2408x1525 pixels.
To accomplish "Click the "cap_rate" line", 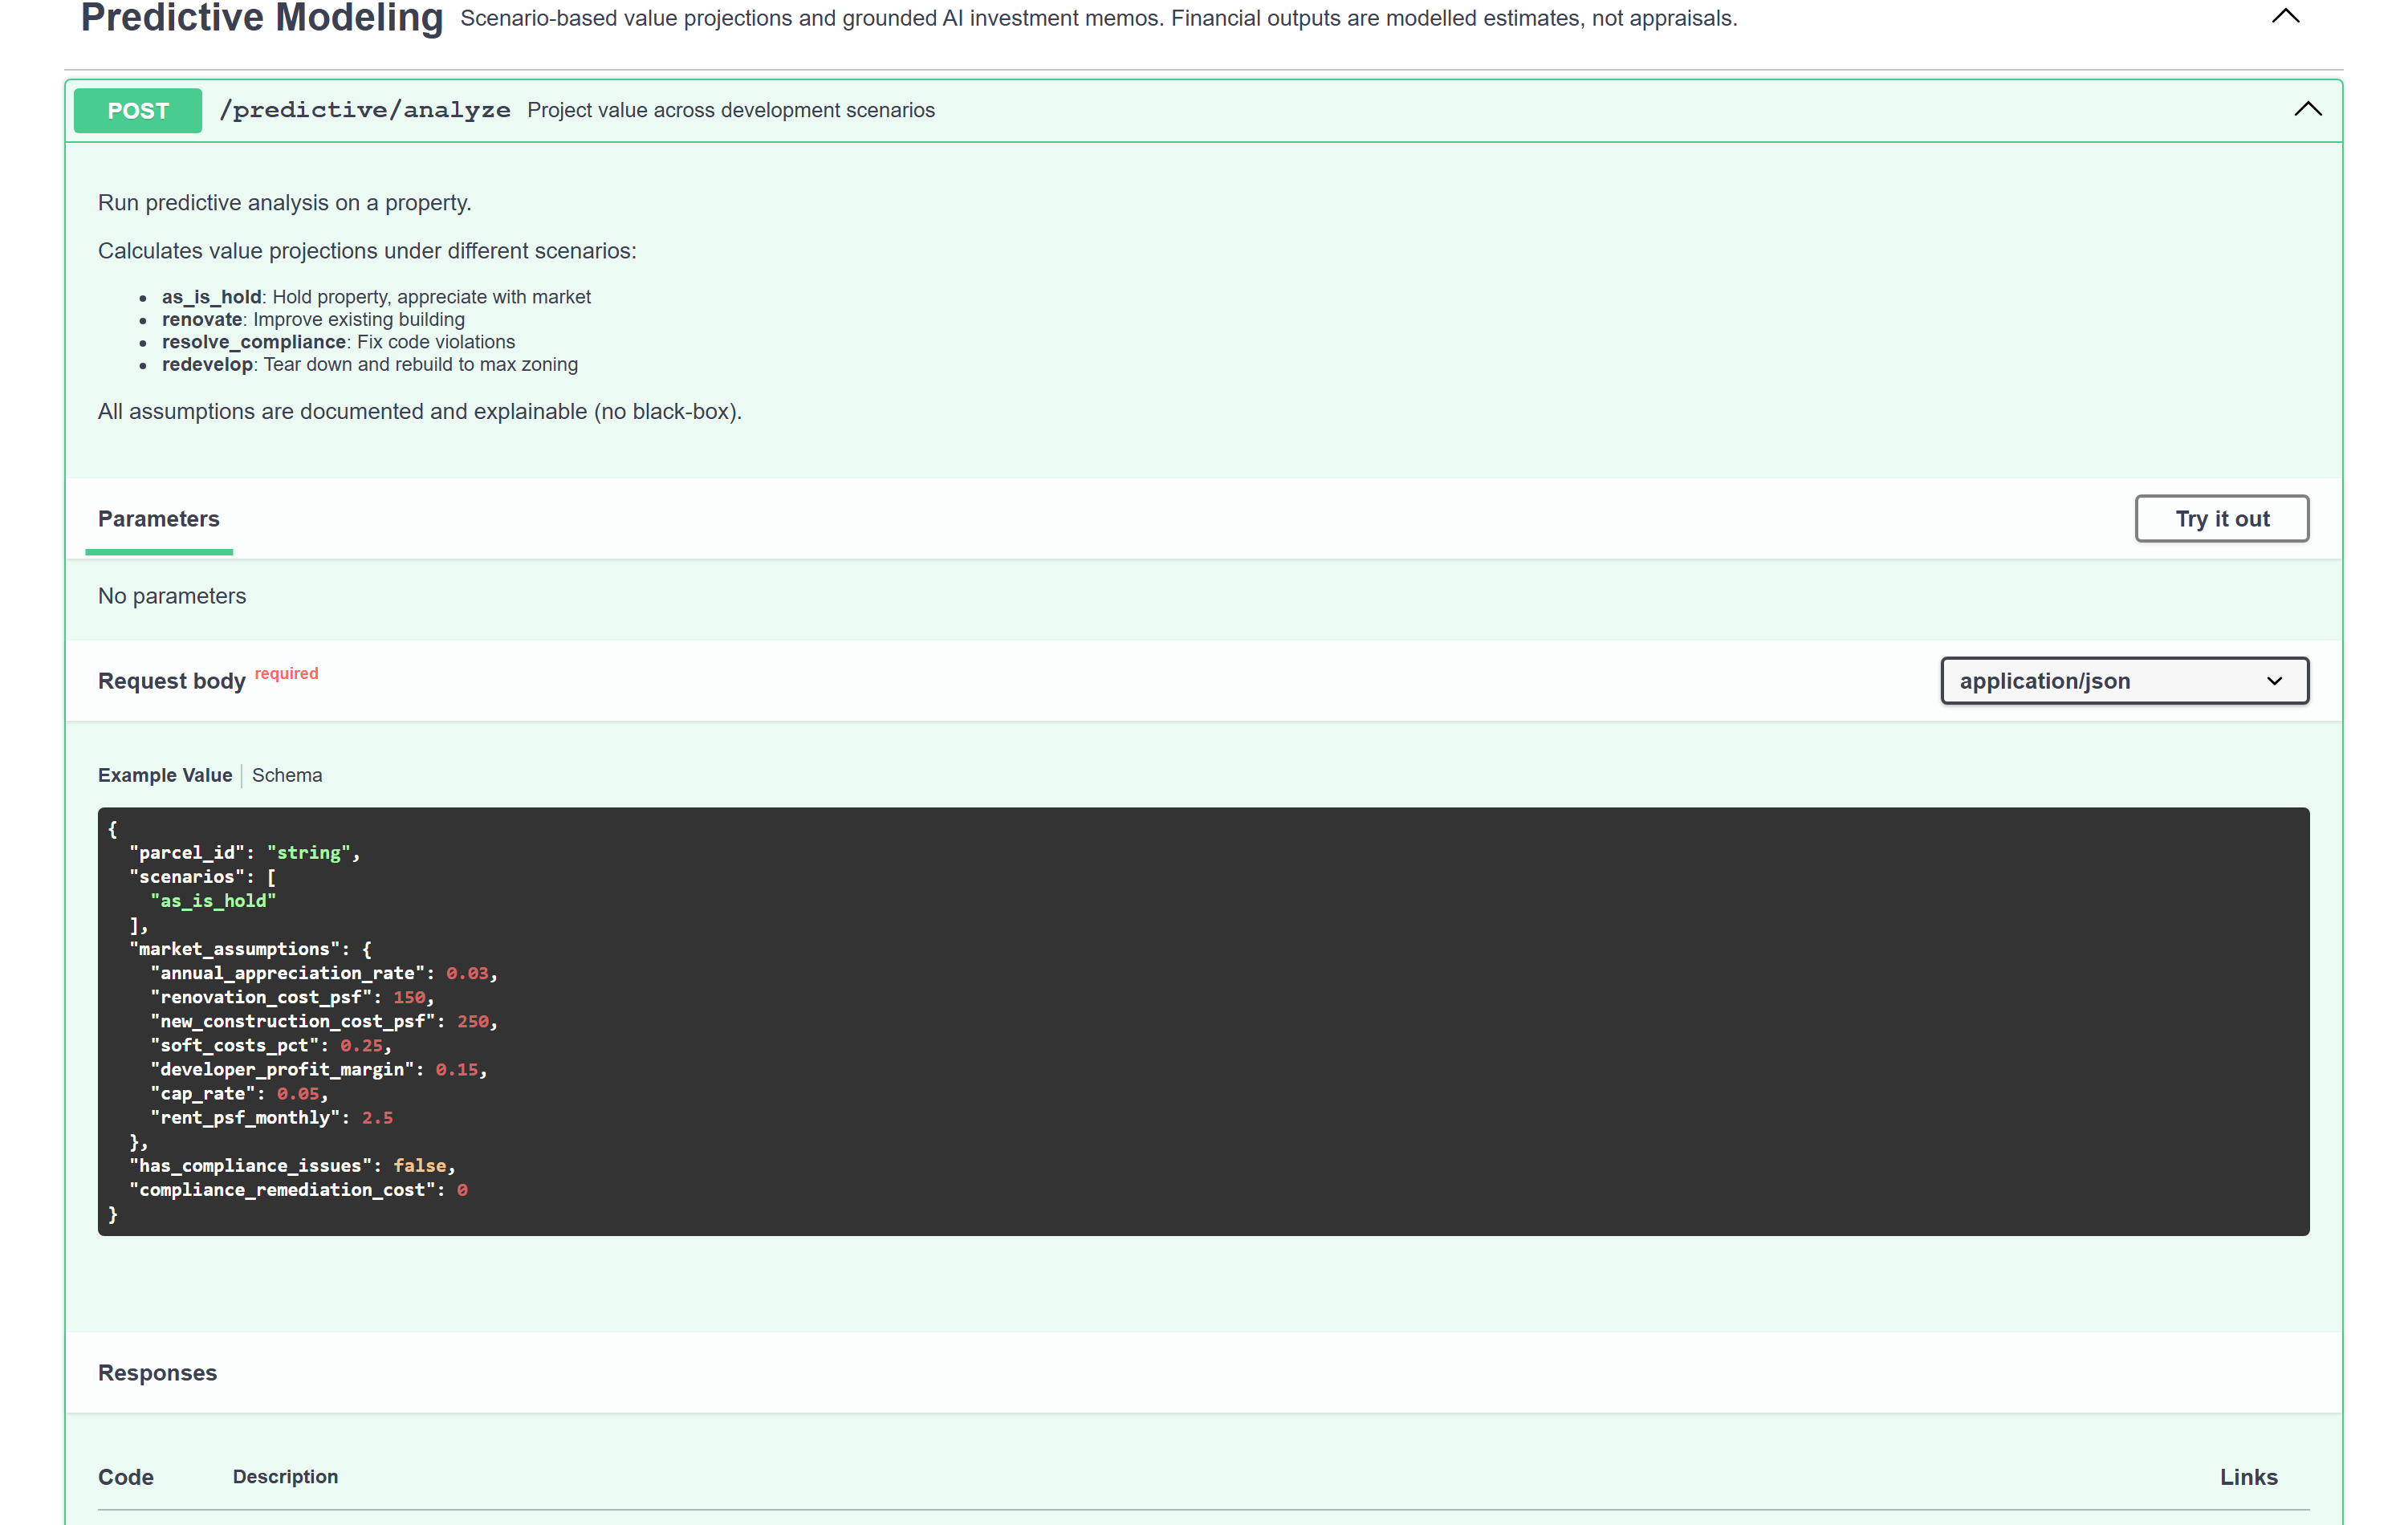I will click(x=239, y=1093).
